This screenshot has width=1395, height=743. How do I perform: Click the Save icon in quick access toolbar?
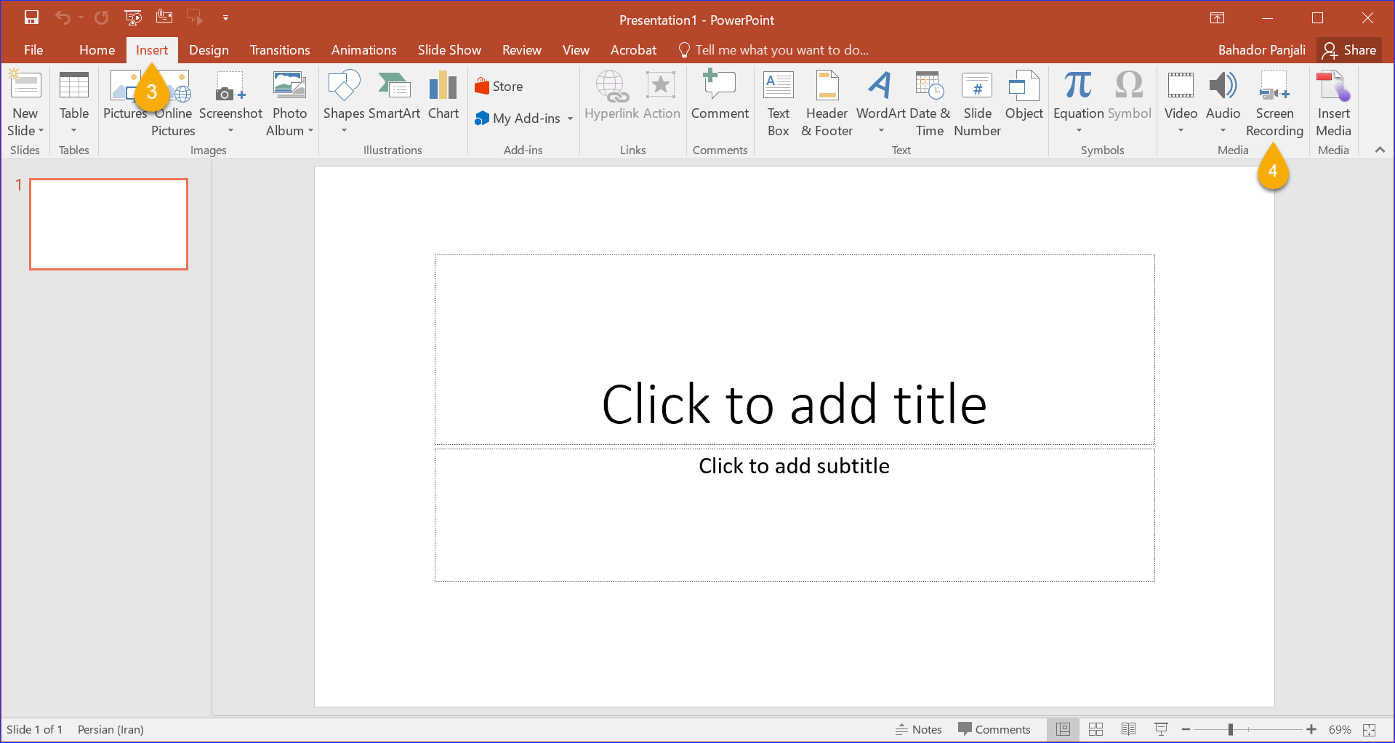pos(31,17)
